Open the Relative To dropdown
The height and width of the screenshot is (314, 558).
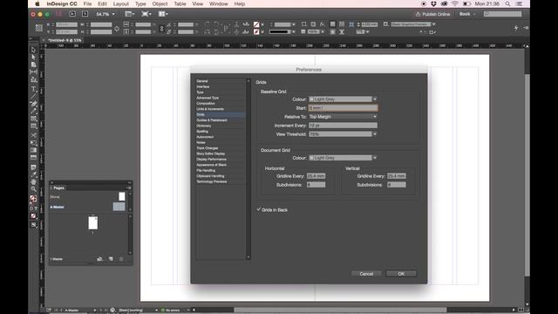tap(343, 116)
